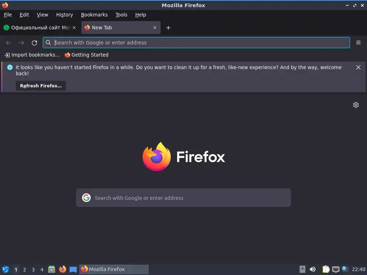This screenshot has width=367, height=275.
Task: Open the volume control tray icon
Action: 313,269
